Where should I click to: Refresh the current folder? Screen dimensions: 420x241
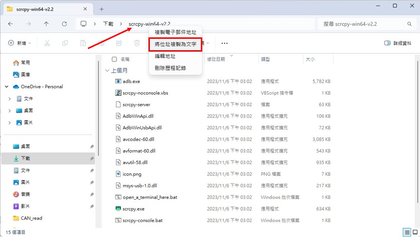point(64,24)
